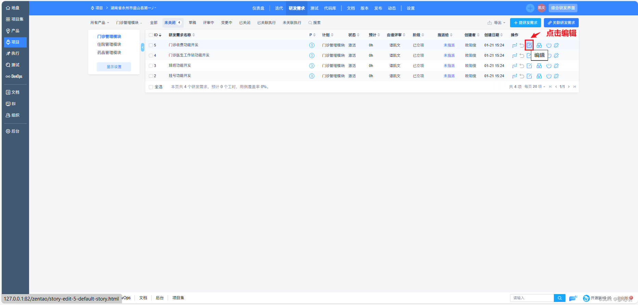
Task: Click the 凯文 user avatar
Action: 542,8
